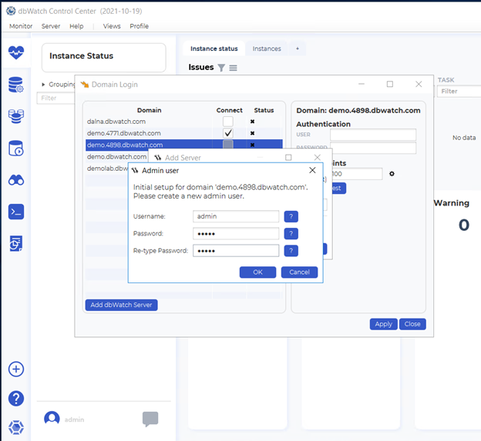Uncheck Connect box for demo.4771.dbwatch.com
The width and height of the screenshot is (481, 441).
pyautogui.click(x=228, y=133)
